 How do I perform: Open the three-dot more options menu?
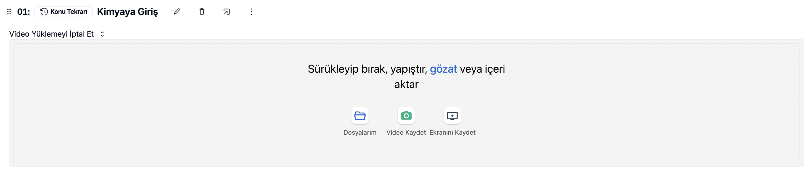tap(252, 12)
